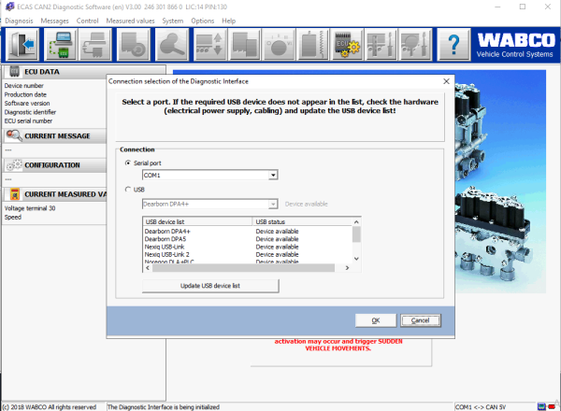561x411 pixels.
Task: Open the Measured values menu
Action: (x=130, y=21)
